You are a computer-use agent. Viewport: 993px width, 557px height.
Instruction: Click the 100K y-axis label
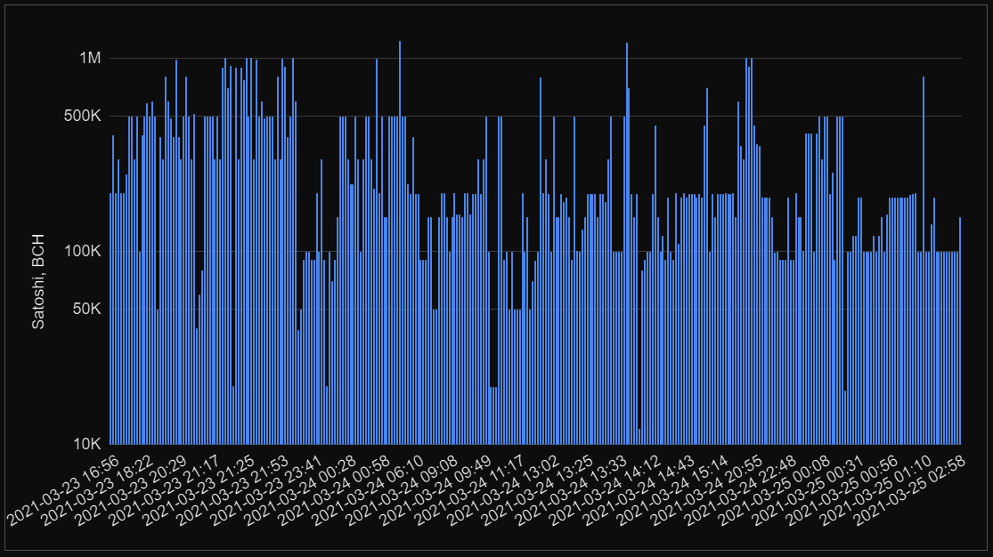(x=82, y=251)
